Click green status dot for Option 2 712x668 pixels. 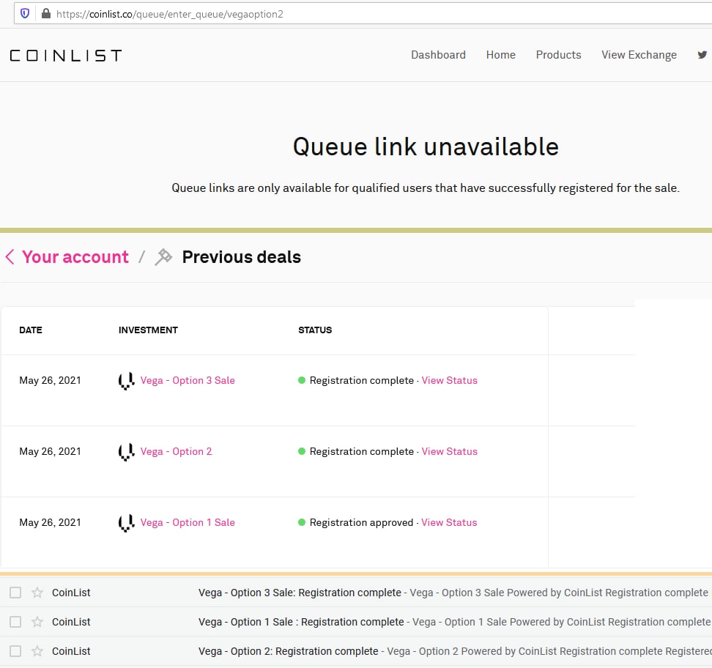[302, 451]
